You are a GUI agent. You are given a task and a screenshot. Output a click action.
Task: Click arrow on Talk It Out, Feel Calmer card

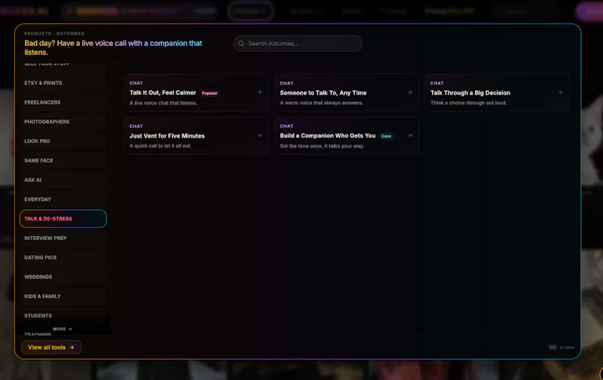[259, 92]
